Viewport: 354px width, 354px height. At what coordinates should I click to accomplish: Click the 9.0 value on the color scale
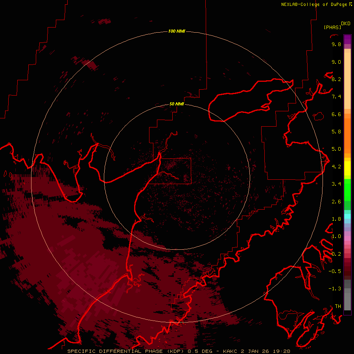(x=336, y=62)
